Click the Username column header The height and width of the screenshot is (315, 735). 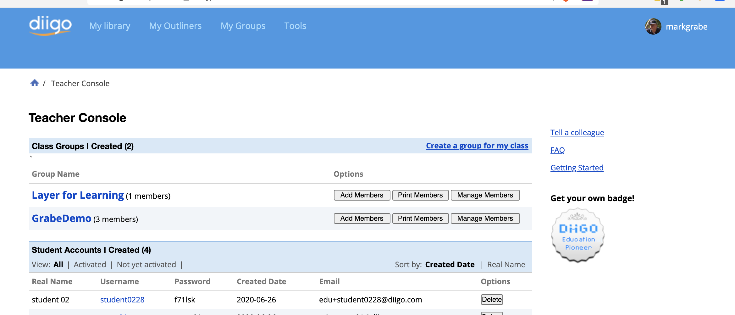(119, 282)
